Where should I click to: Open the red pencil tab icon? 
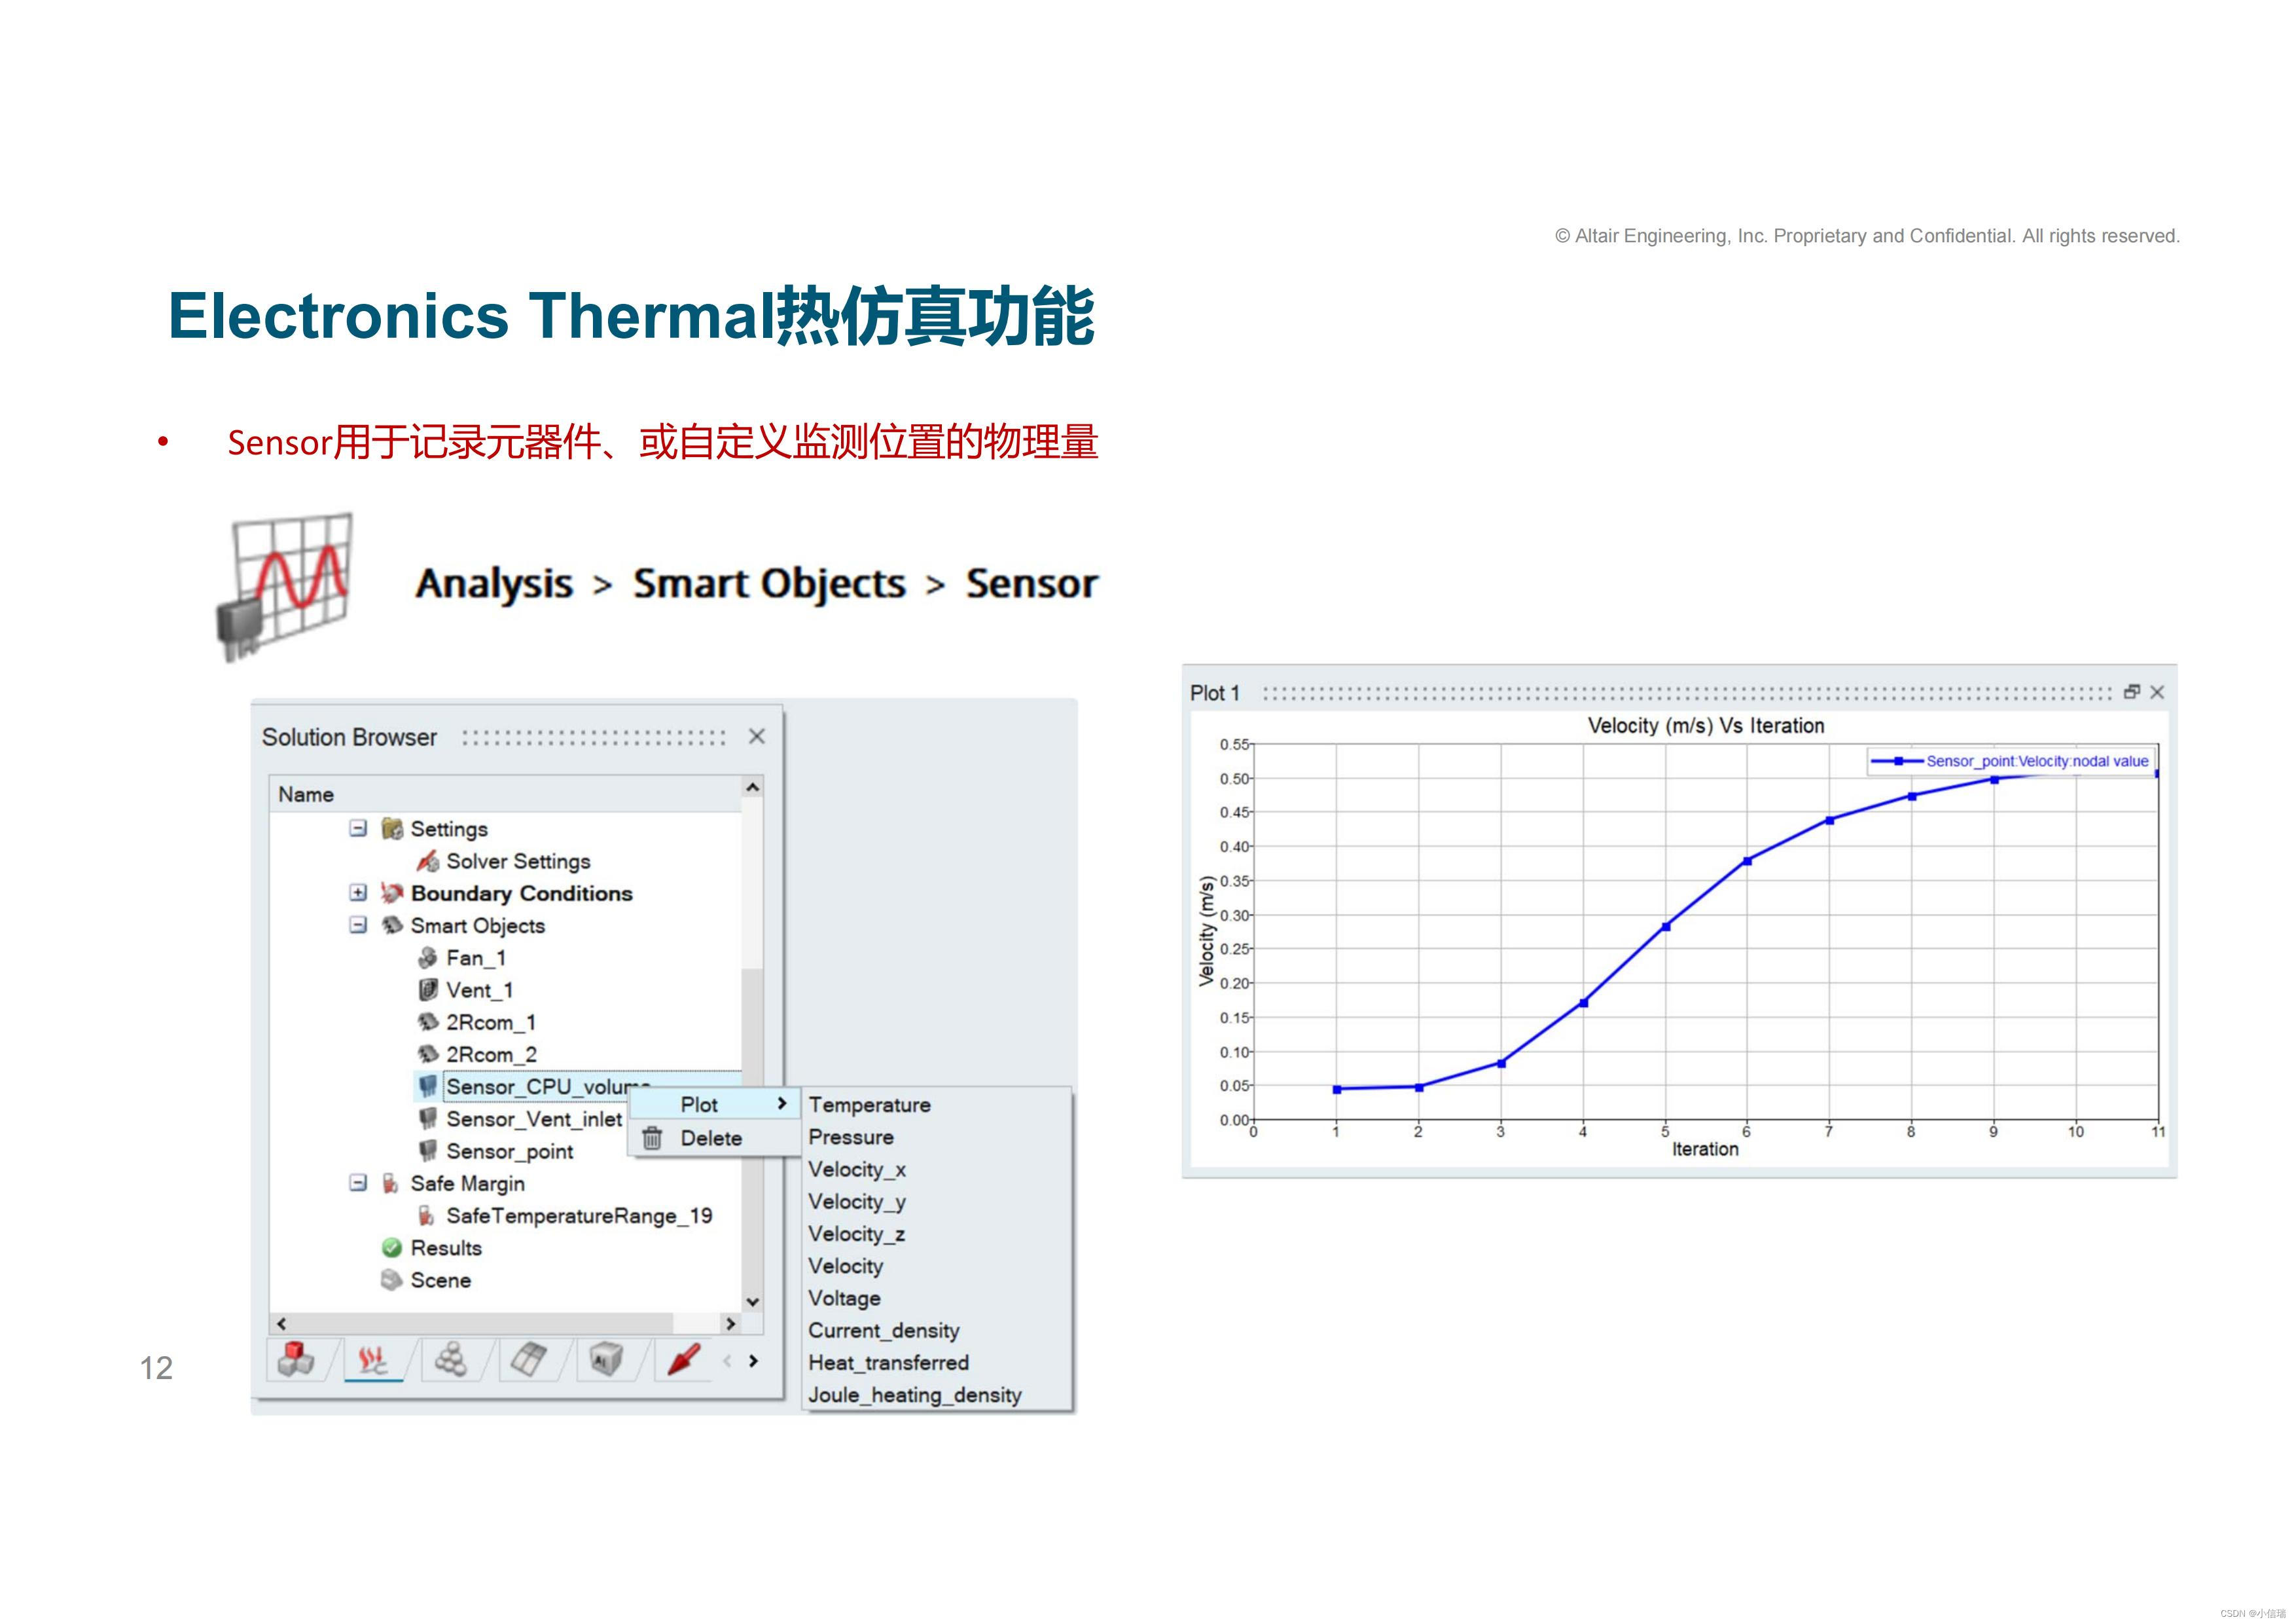click(x=684, y=1359)
